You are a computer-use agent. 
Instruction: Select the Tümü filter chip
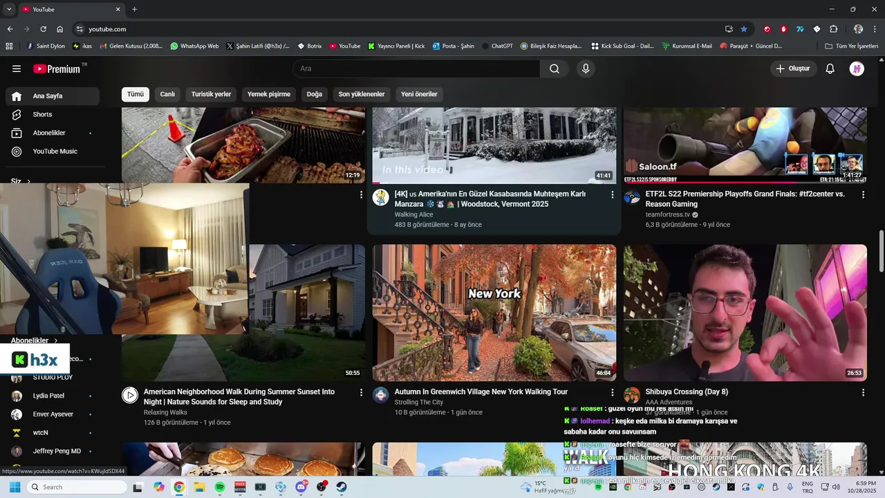point(136,94)
